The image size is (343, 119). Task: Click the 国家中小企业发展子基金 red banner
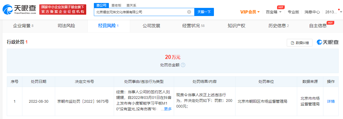tap(63, 10)
